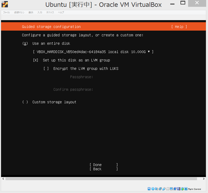
Task: Minimize the VirtualBox window
Action: point(172,4)
